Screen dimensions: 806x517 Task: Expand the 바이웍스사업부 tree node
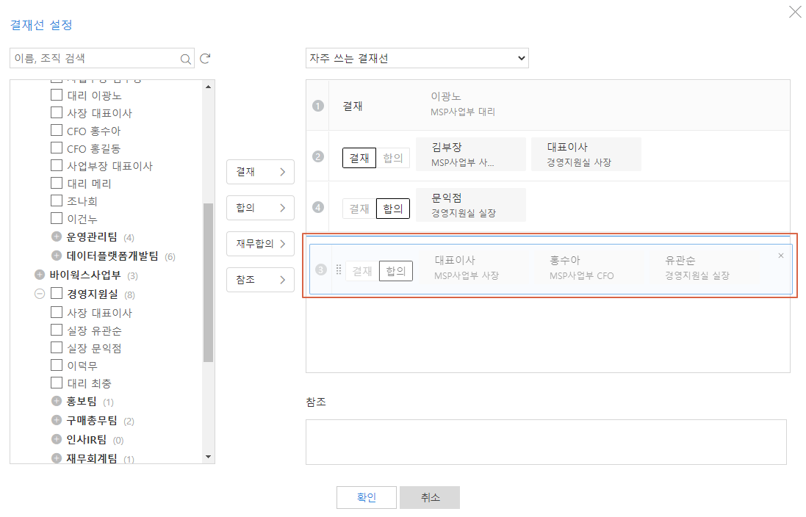point(40,275)
